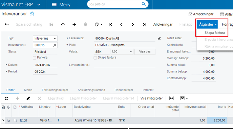The height and width of the screenshot is (129, 233).
Task: Go back with the left arrow icon
Action: click(x=7, y=24)
